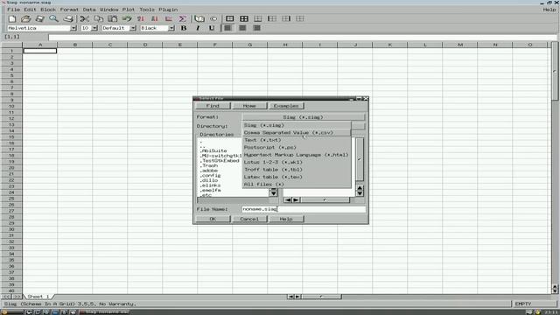
Task: Click the sort descending icon
Action: click(x=155, y=18)
